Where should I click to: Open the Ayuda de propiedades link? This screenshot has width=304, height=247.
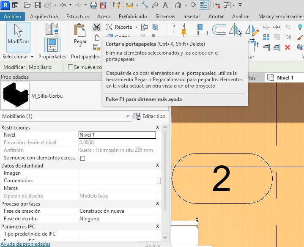pyautogui.click(x=25, y=244)
